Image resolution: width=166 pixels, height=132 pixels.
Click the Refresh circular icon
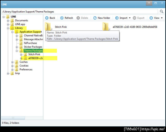click(x=62, y=18)
